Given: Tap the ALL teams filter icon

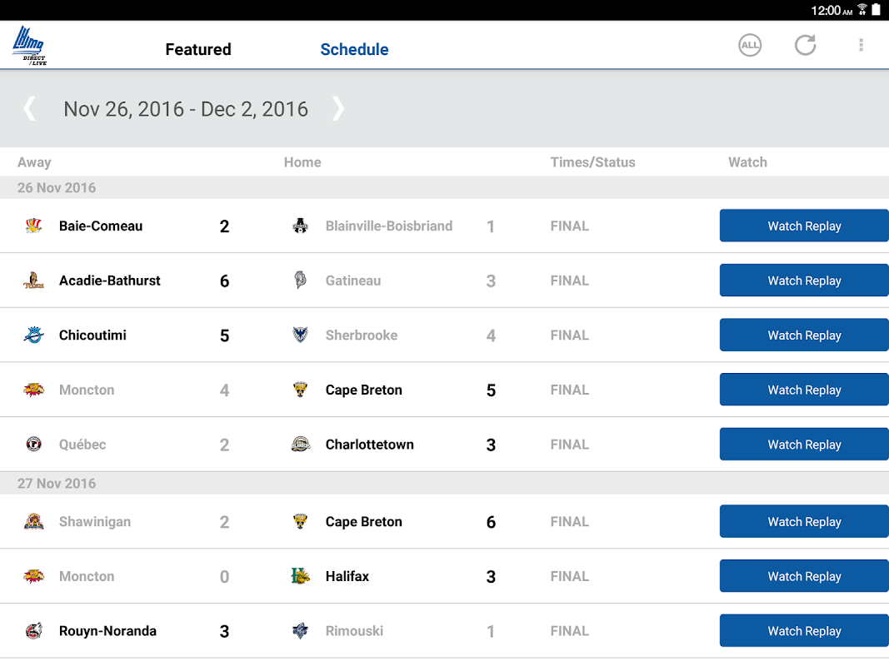Looking at the screenshot, I should tap(750, 46).
